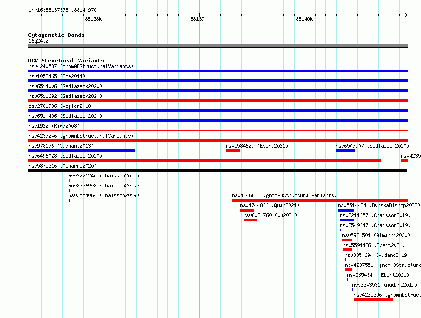Open variant nsv1058465 (Coe2014) label
The width and height of the screenshot is (421, 318).
tap(57, 76)
